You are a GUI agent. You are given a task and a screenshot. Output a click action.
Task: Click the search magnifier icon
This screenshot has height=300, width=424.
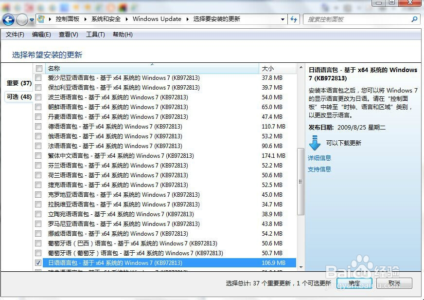(x=414, y=19)
